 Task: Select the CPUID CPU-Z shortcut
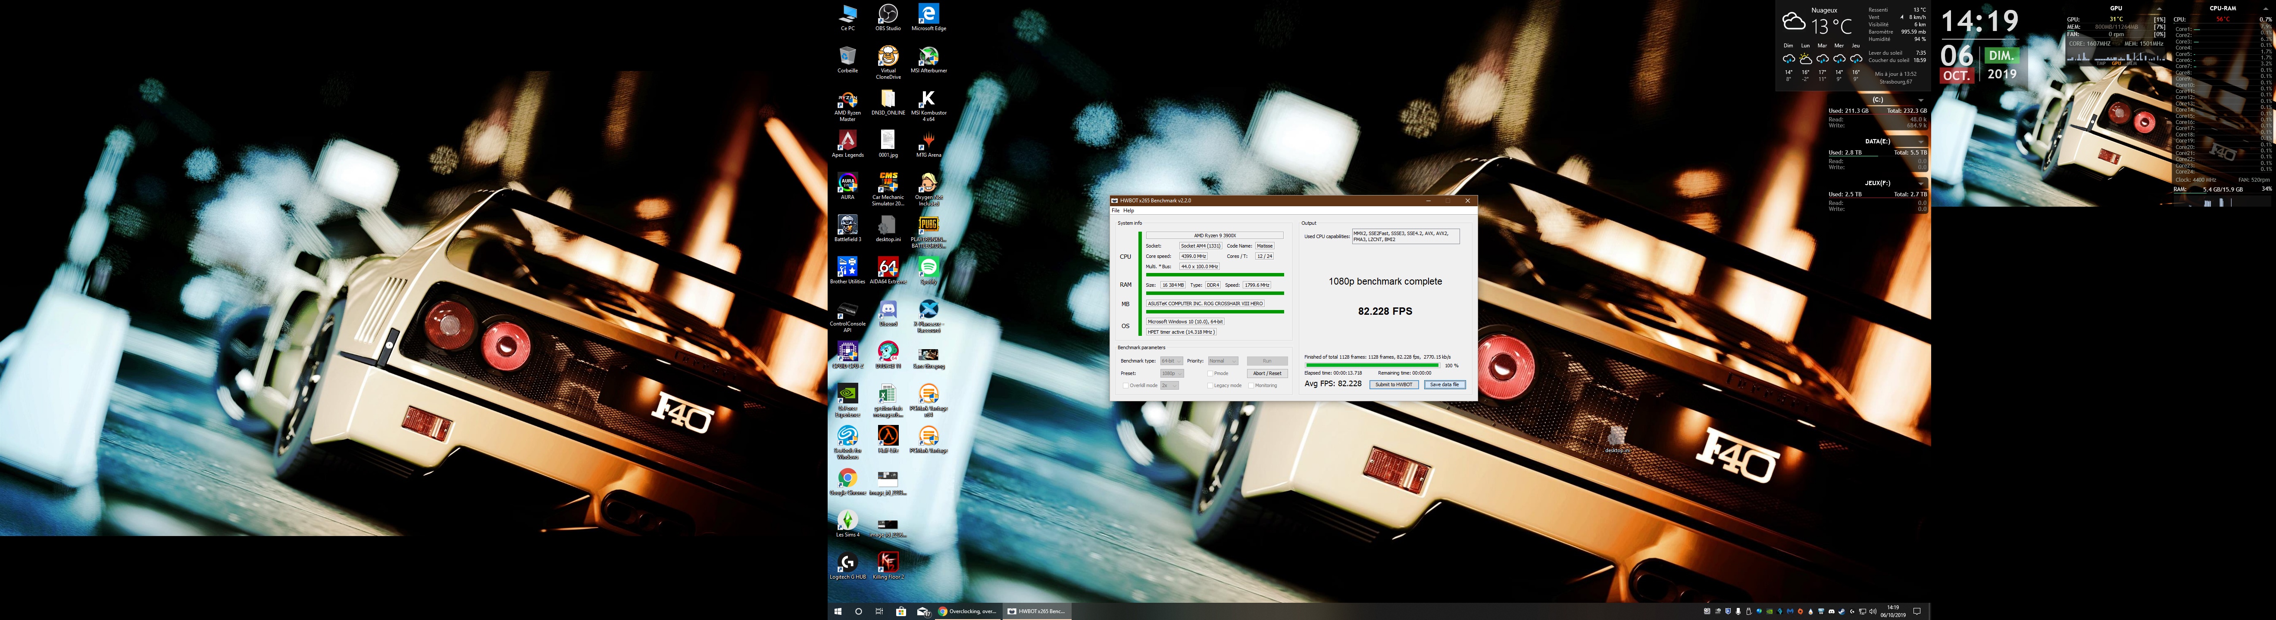[x=847, y=355]
